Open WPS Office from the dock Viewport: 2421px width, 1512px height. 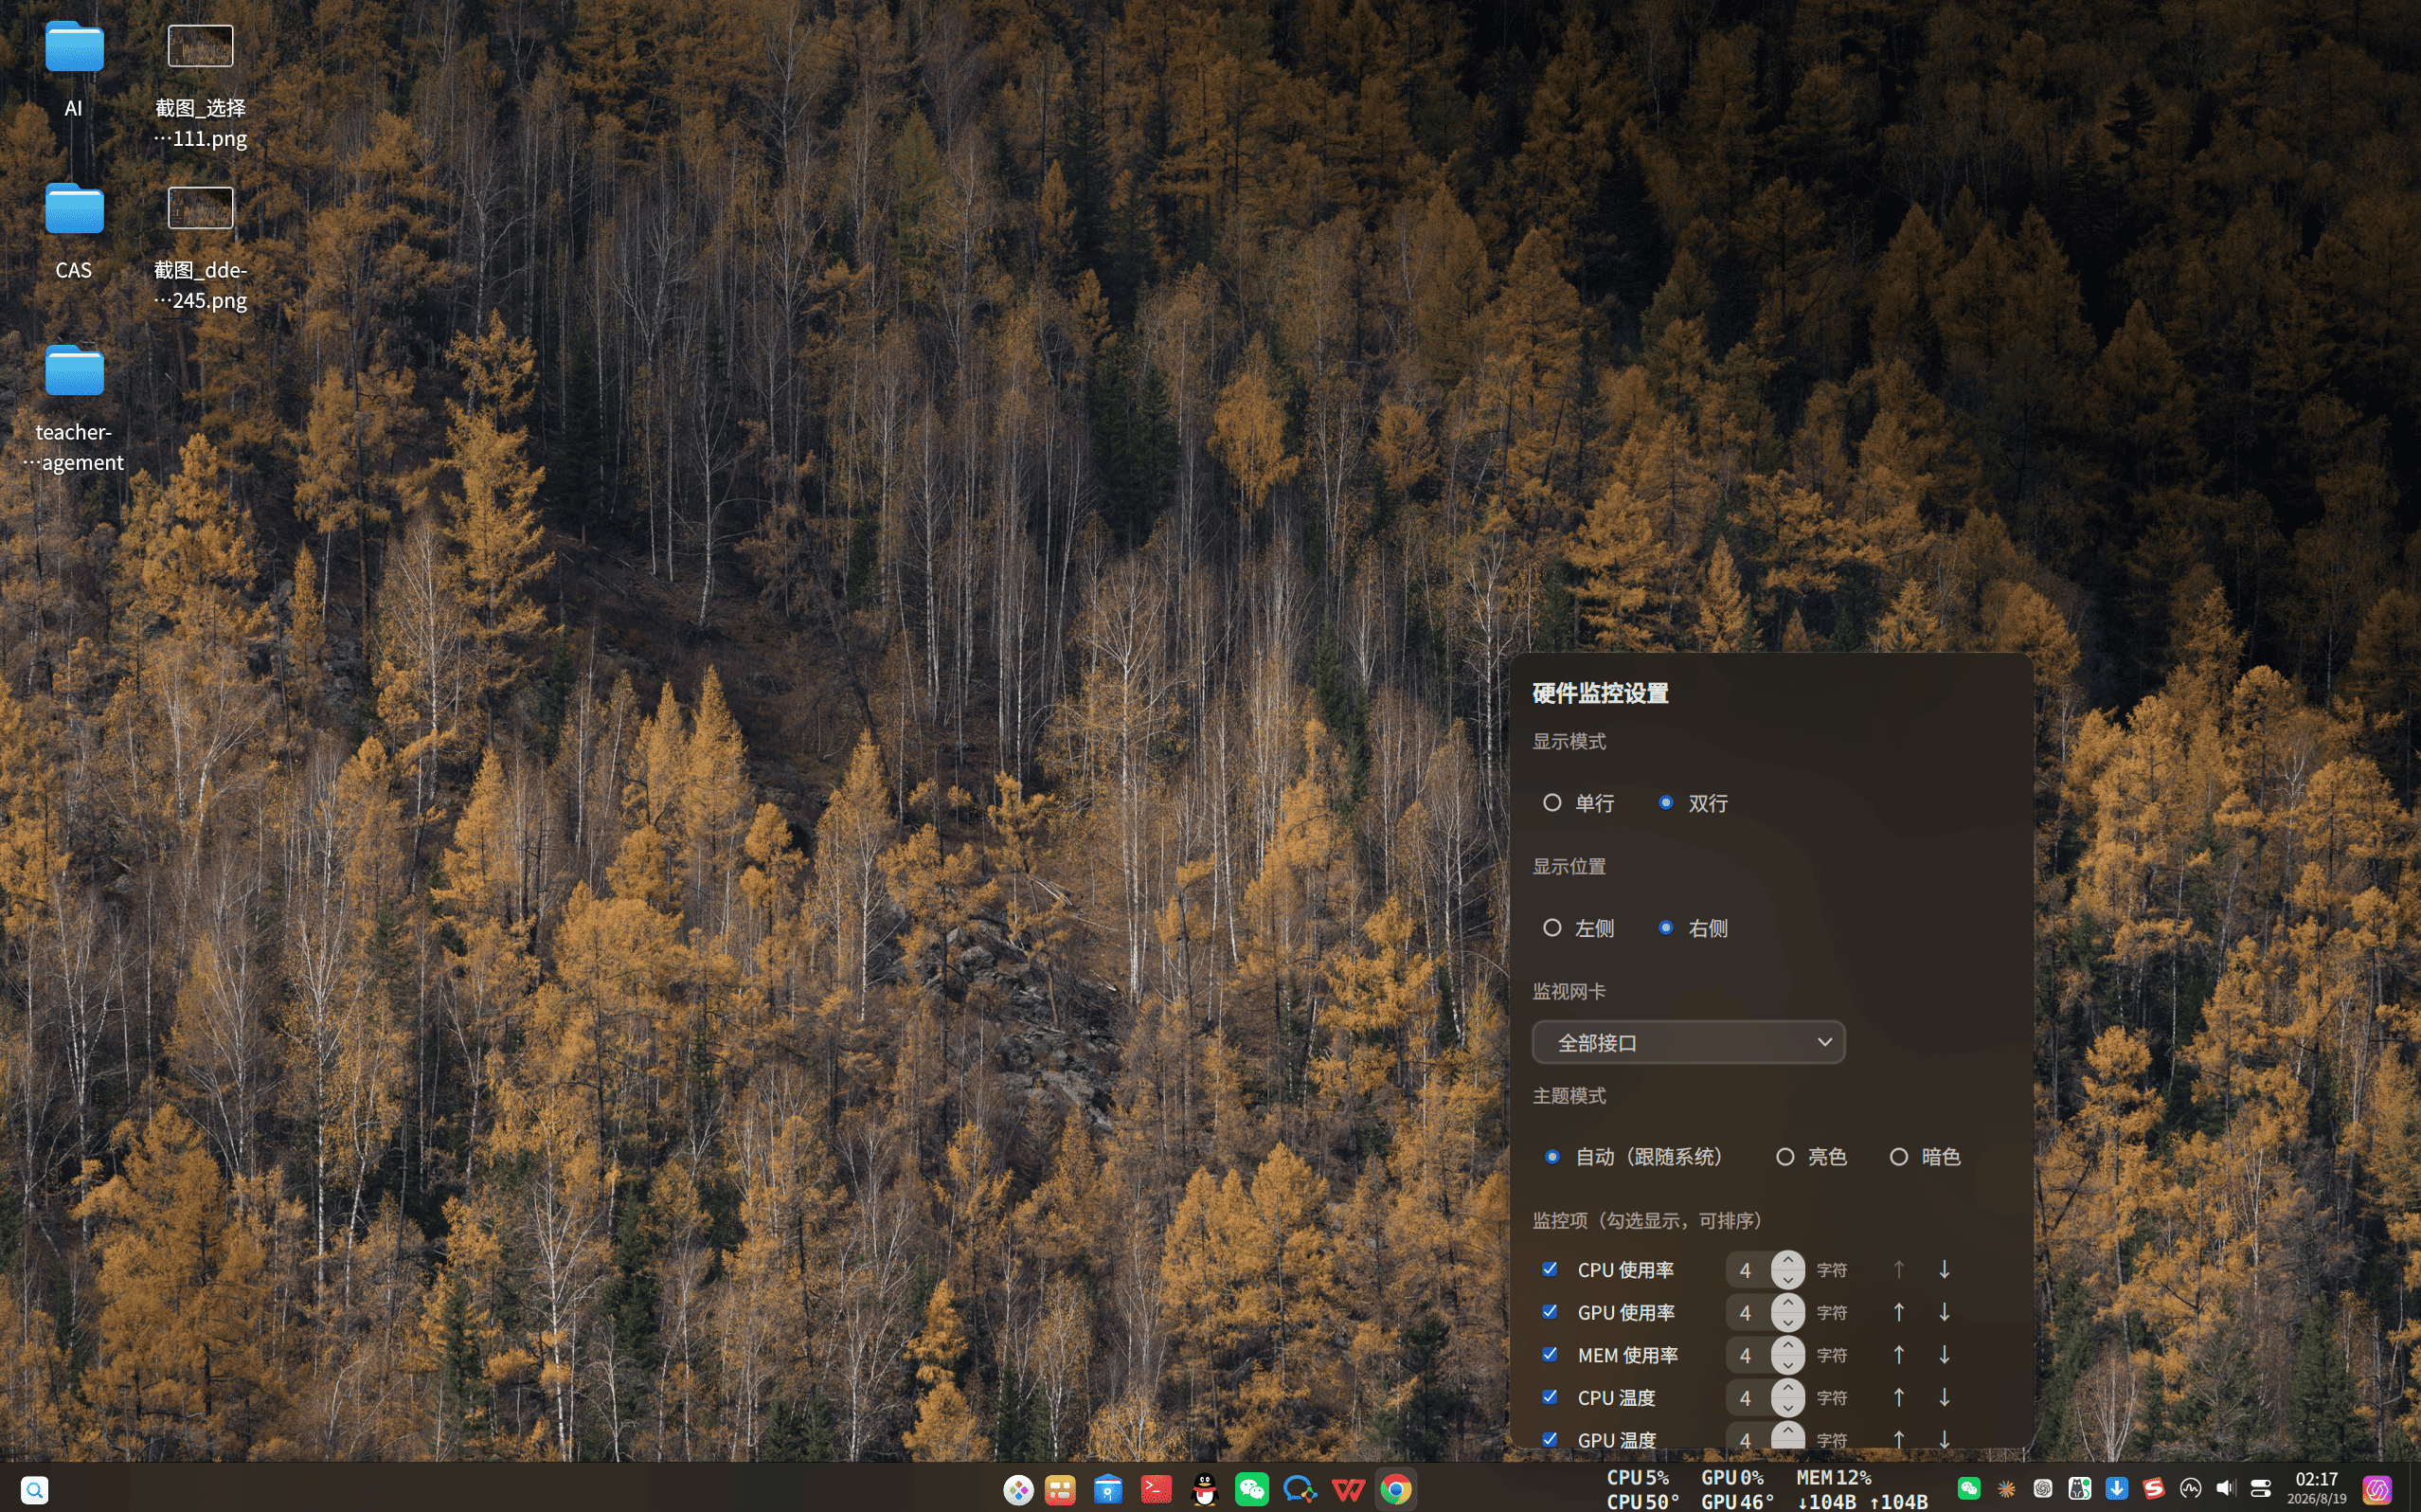click(1349, 1491)
